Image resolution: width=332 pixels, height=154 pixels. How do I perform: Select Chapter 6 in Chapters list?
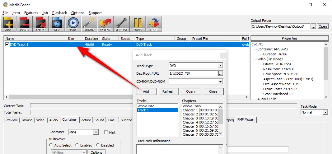tap(200, 130)
